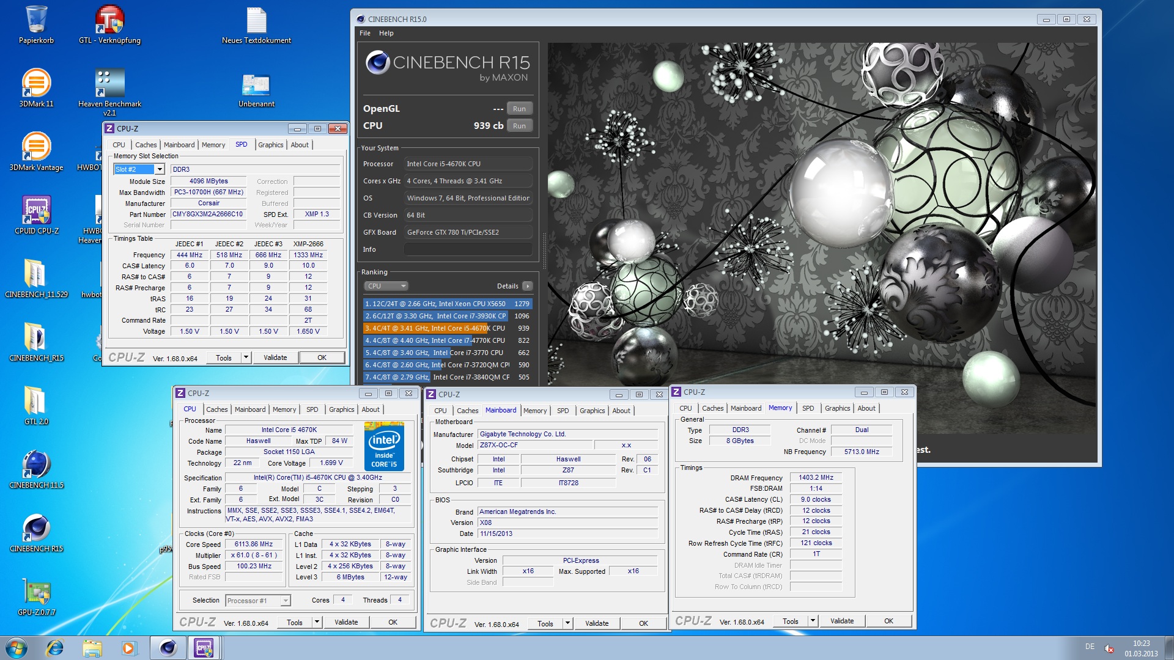Open the GTL - Verknüpfung desktop shortcut
This screenshot has height=660, width=1174.
tap(109, 24)
